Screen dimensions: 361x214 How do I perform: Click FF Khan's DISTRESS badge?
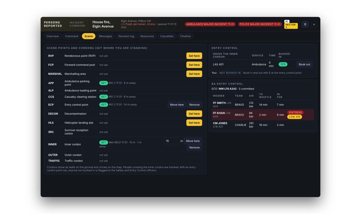coord(295,112)
